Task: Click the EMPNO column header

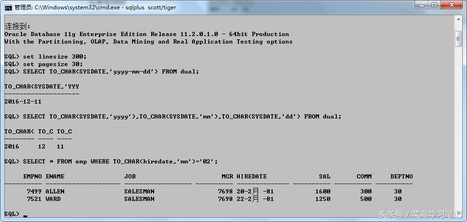Action: click(32, 177)
